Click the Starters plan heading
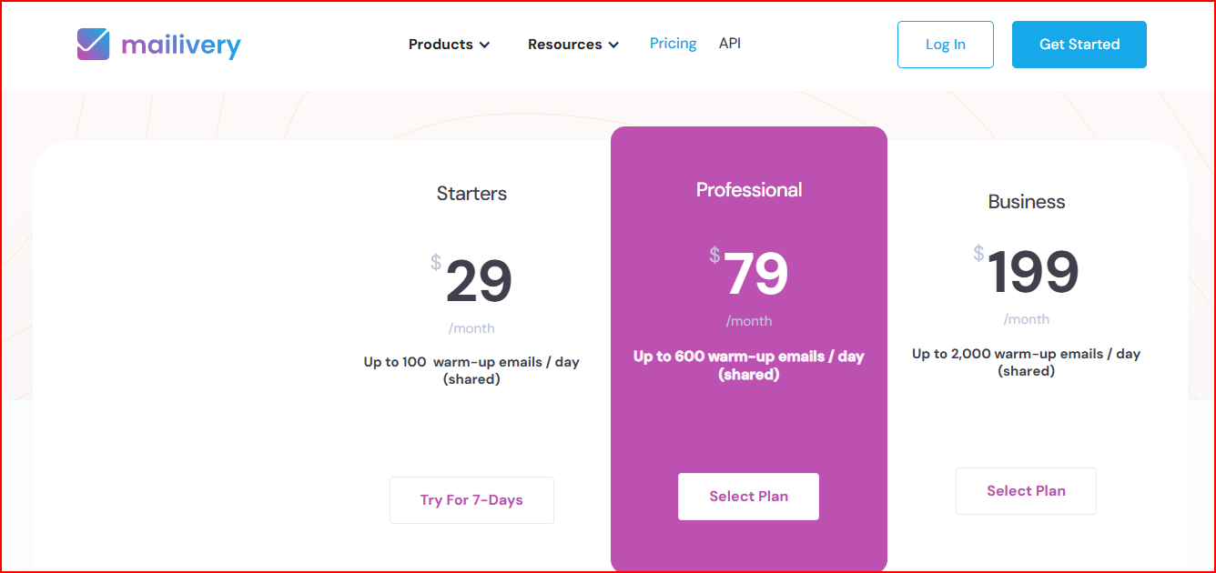This screenshot has height=573, width=1216. click(471, 194)
